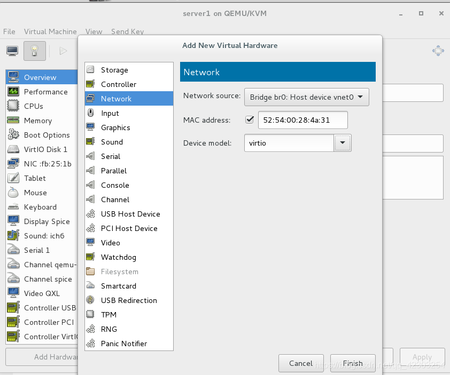Image resolution: width=450 pixels, height=375 pixels.
Task: Select VirtIO Disk 1 in sidebar
Action: click(42, 149)
